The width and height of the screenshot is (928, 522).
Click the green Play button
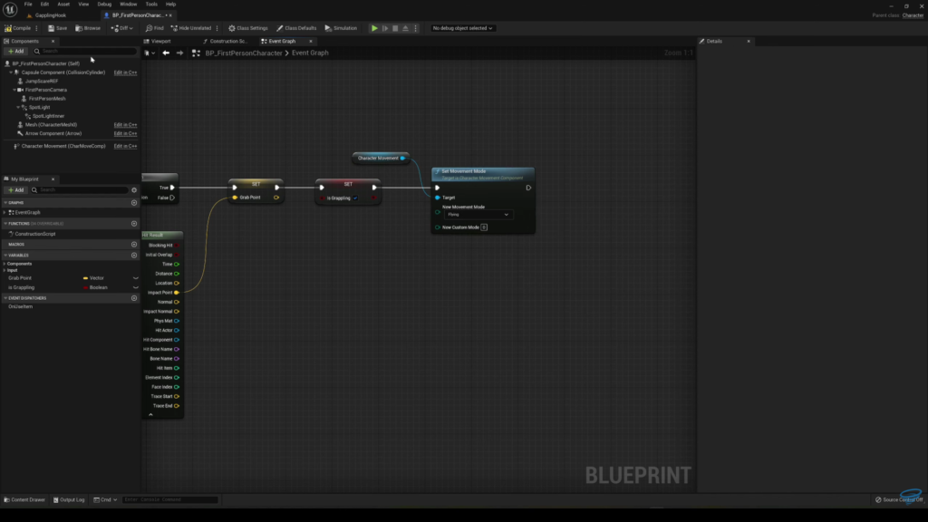374,28
